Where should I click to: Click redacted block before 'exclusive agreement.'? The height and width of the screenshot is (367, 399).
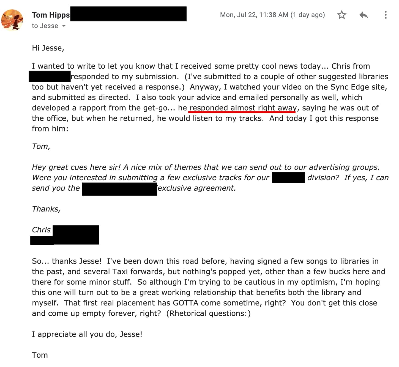[120, 189]
